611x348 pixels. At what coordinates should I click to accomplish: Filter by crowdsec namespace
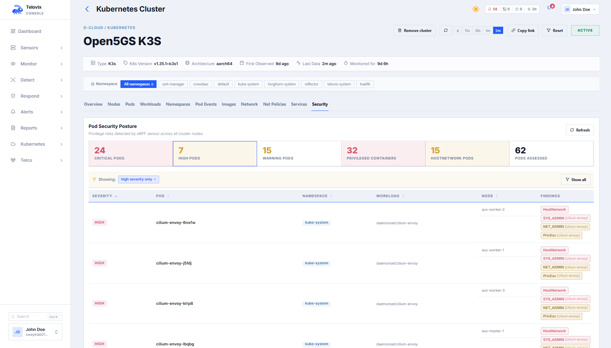[201, 84]
